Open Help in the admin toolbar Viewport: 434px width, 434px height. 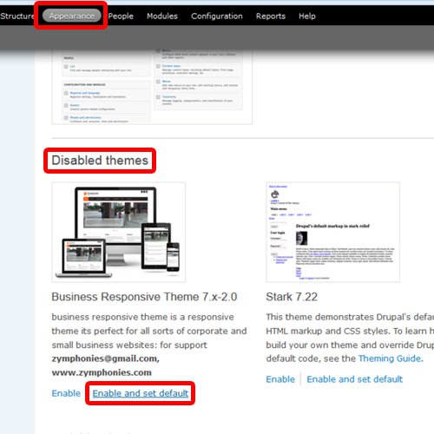(x=307, y=16)
